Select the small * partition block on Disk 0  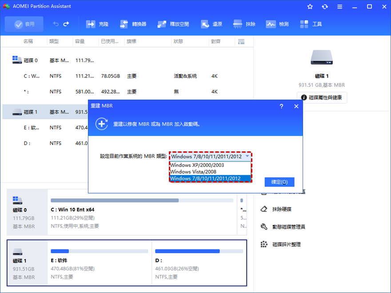(x=243, y=212)
